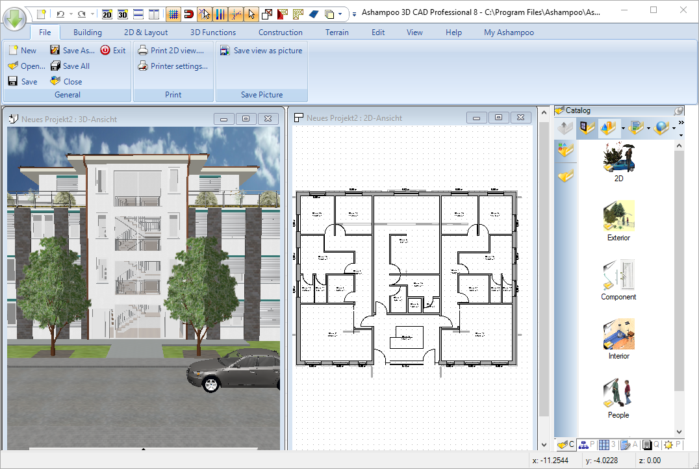Image resolution: width=699 pixels, height=469 pixels.
Task: Select the arrow selection tool in the toolbar
Action: (252, 14)
